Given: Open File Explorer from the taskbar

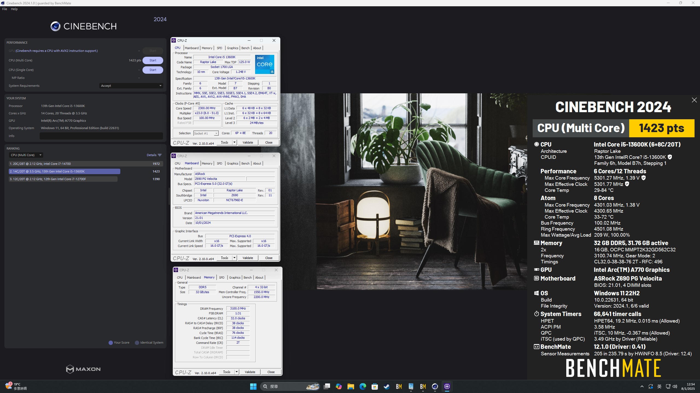Looking at the screenshot, I should pyautogui.click(x=351, y=386).
